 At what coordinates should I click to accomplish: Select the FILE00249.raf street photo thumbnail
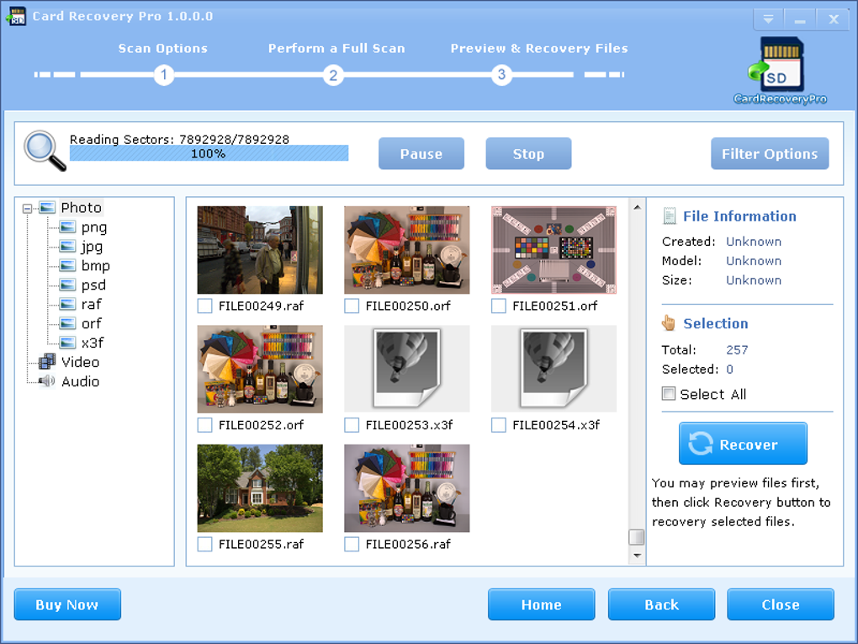tap(260, 250)
